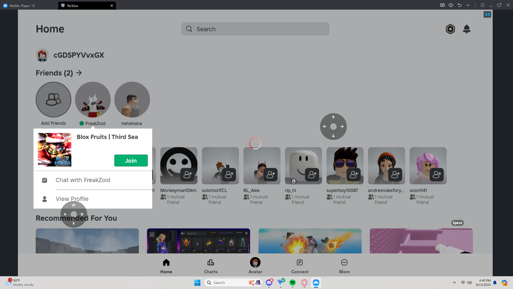
Task: Click the chat icon beside Chat with FreakZoid
Action: click(x=45, y=180)
